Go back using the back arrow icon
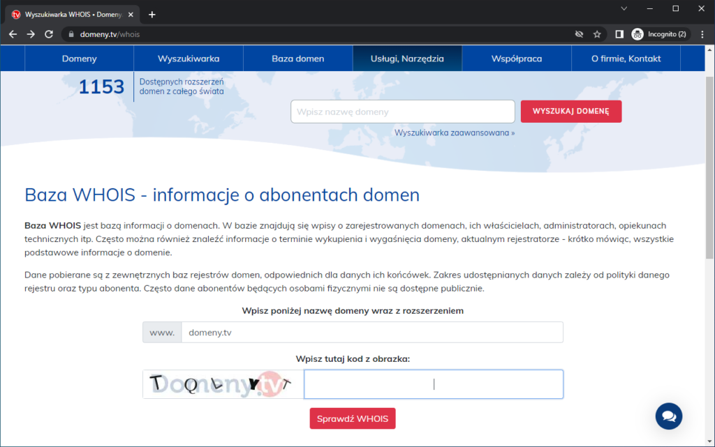 pos(13,33)
